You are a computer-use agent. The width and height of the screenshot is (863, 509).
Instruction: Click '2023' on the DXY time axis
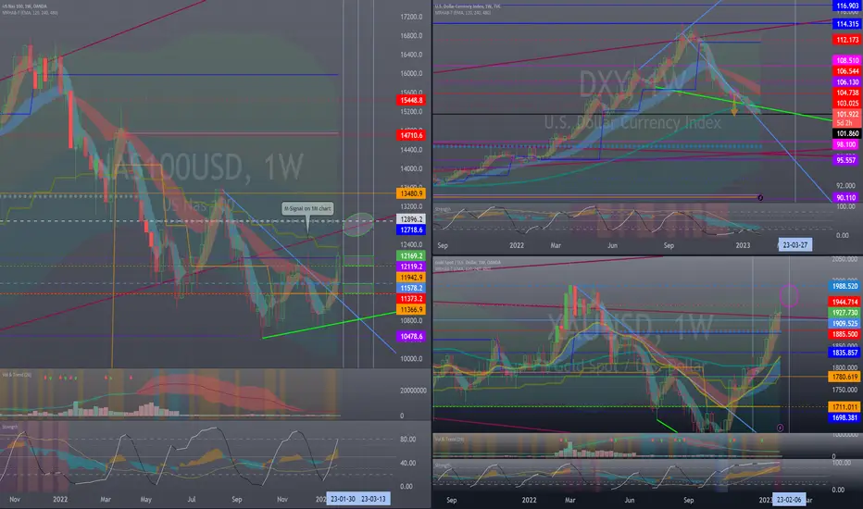[743, 245]
